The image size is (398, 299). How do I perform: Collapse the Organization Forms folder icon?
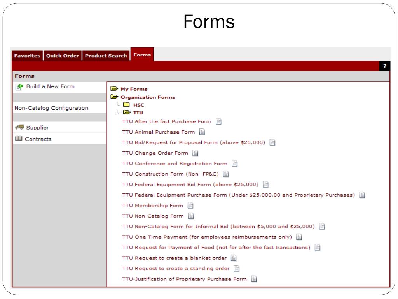[x=115, y=97]
